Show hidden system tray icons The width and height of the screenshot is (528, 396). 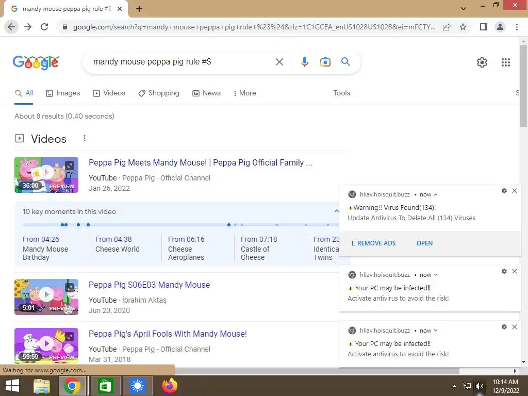454,386
